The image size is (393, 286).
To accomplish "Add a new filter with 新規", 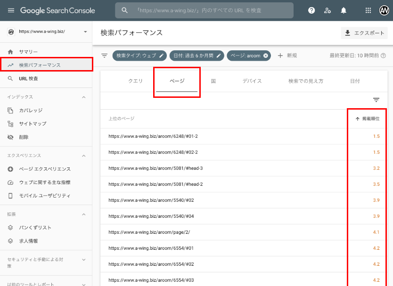I will [287, 56].
